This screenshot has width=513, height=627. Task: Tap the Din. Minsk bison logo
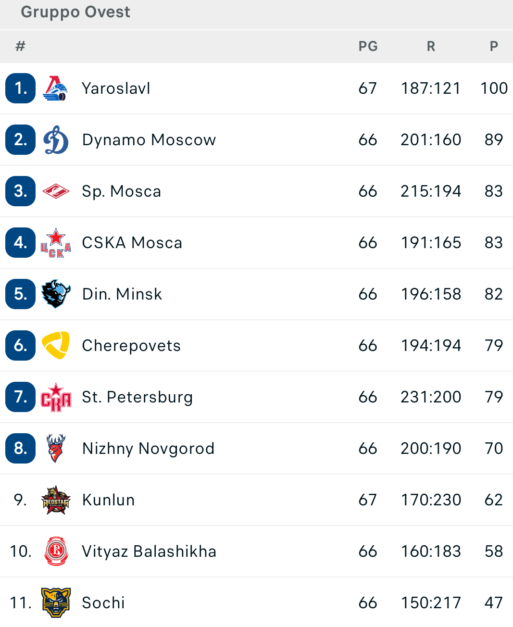point(56,294)
